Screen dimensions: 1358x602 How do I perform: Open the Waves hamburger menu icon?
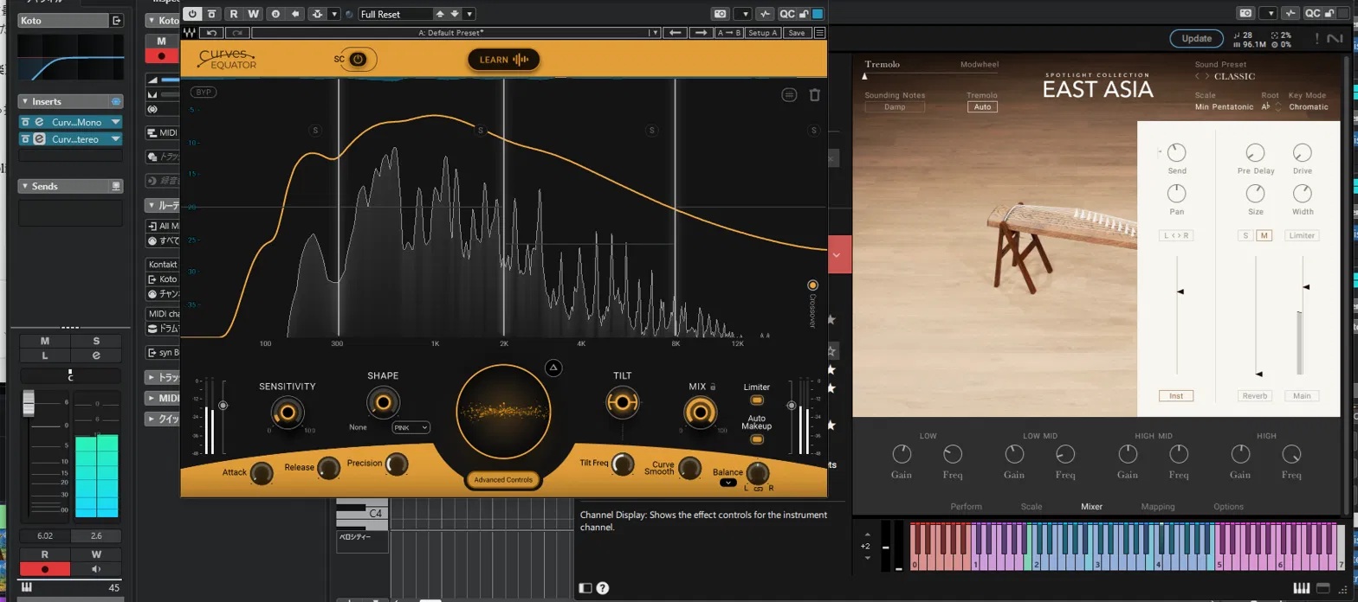[819, 33]
